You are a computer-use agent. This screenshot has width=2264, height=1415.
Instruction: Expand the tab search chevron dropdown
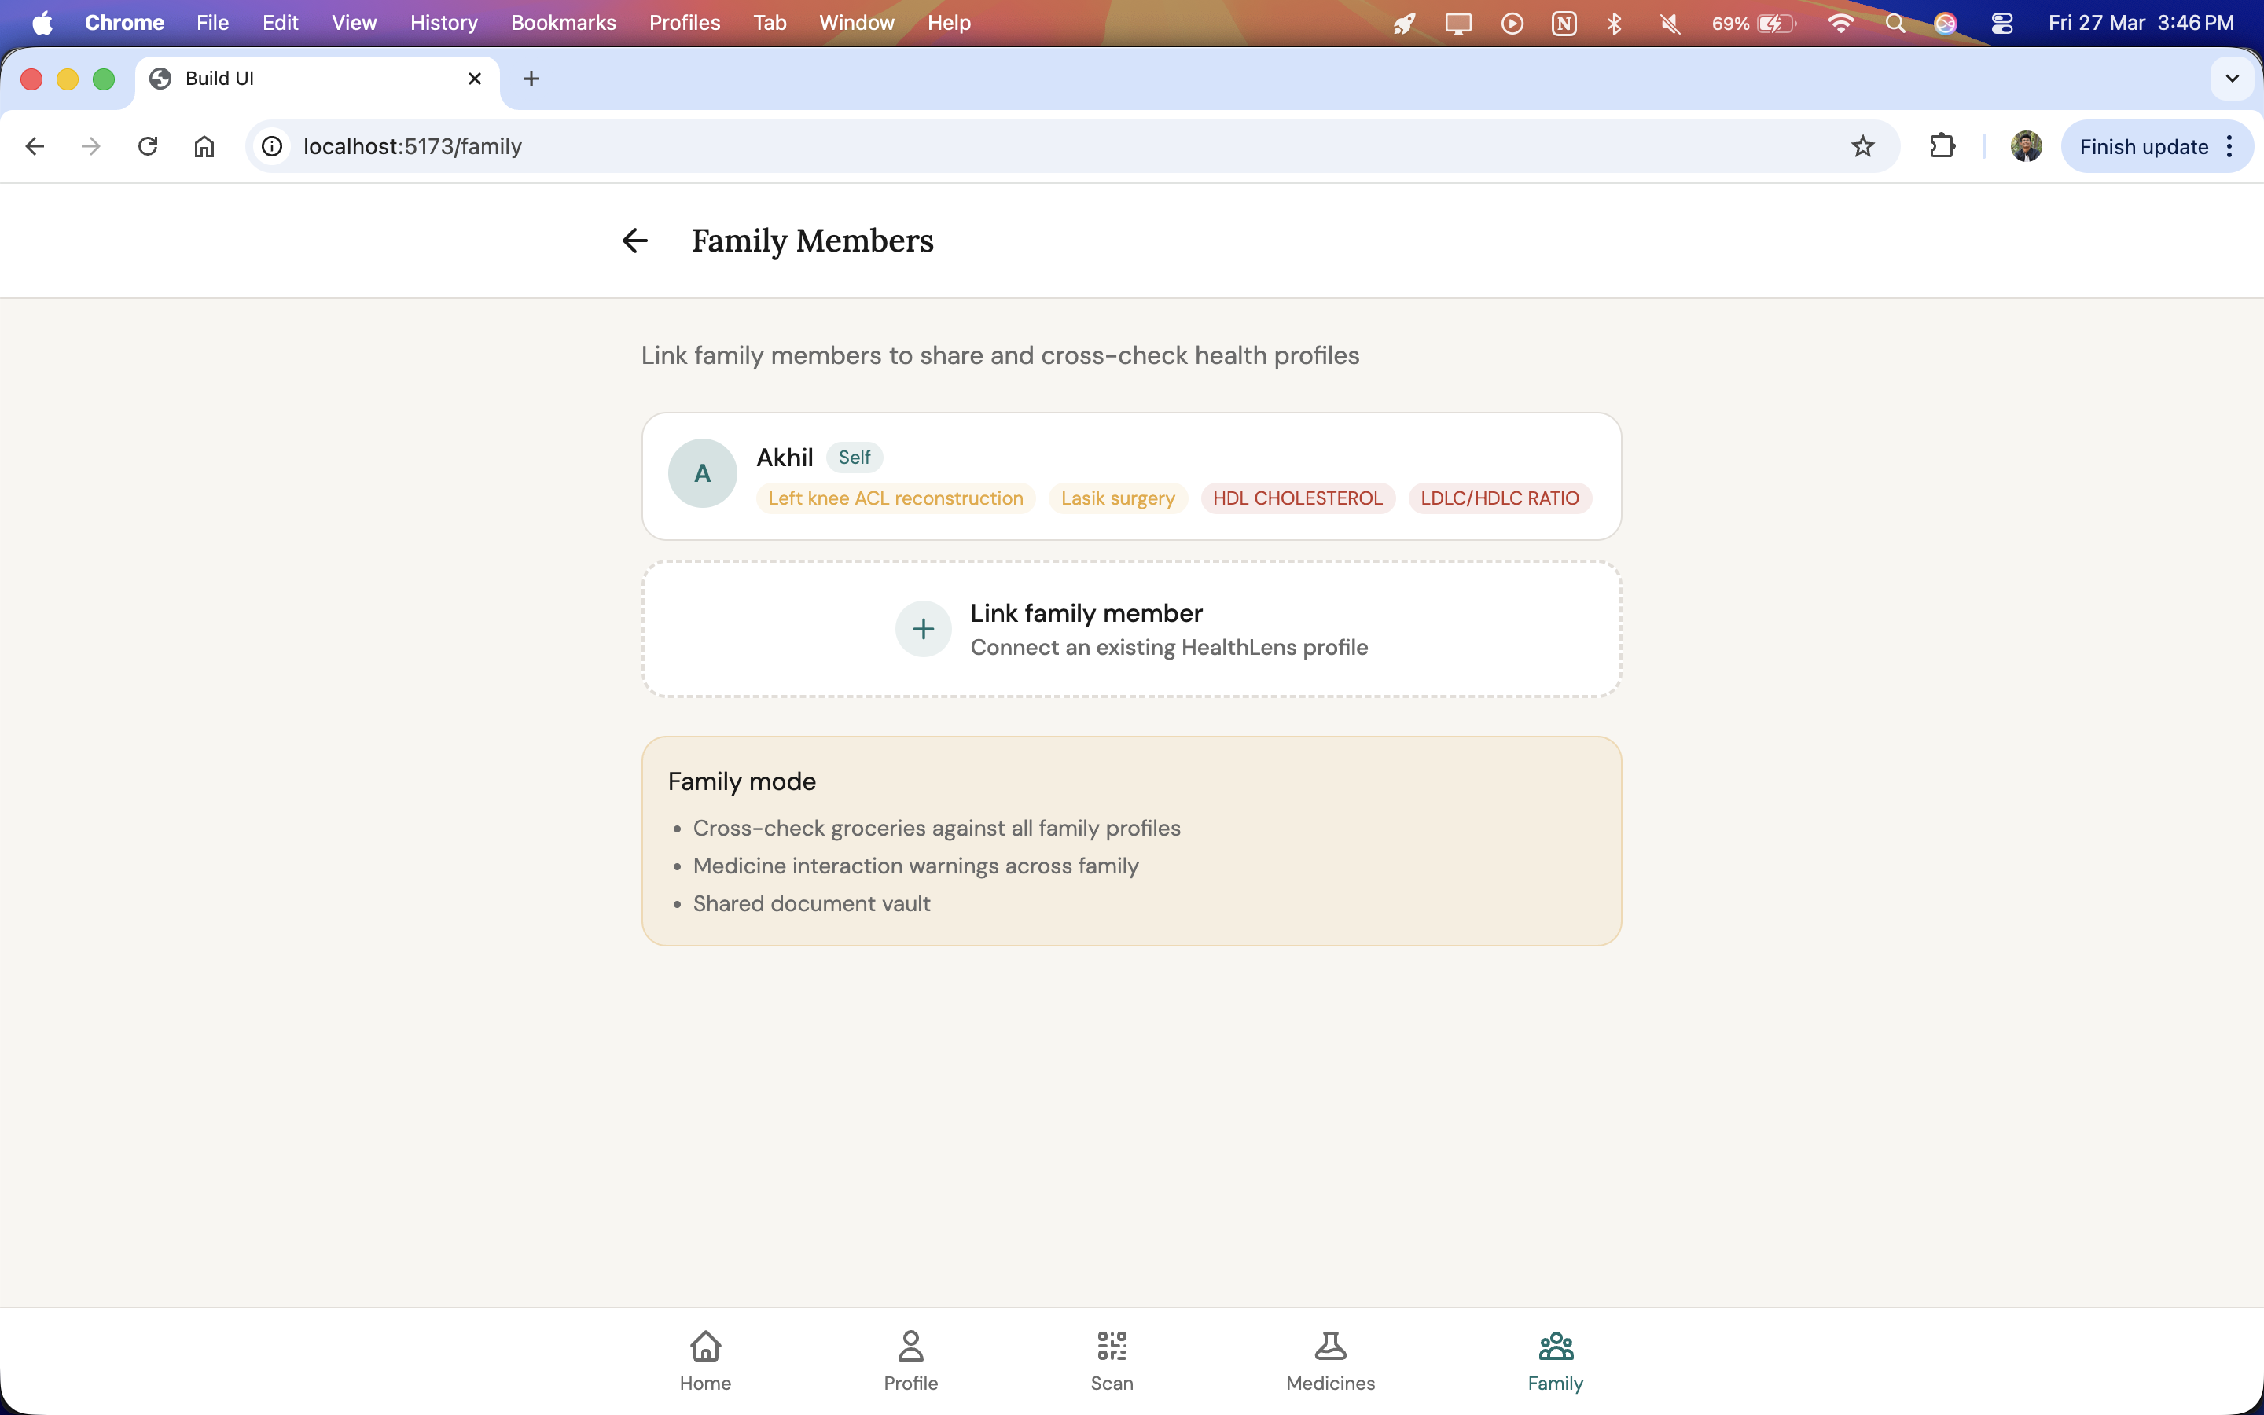[x=2233, y=79]
